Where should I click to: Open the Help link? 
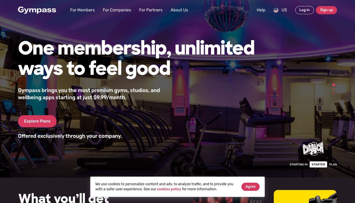pyautogui.click(x=261, y=10)
